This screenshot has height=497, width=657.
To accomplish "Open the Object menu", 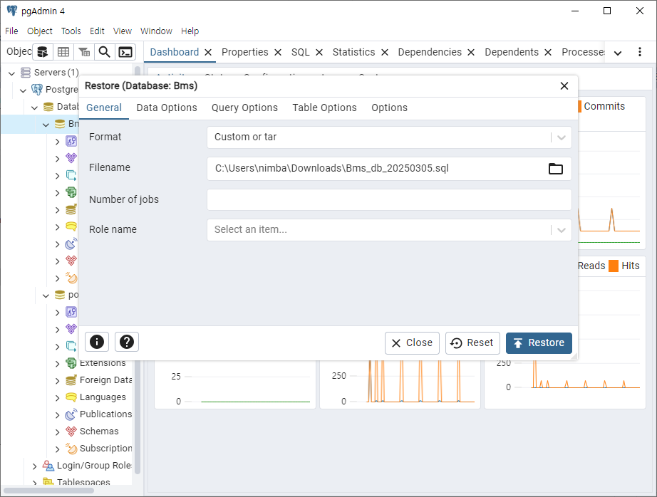I will click(40, 31).
